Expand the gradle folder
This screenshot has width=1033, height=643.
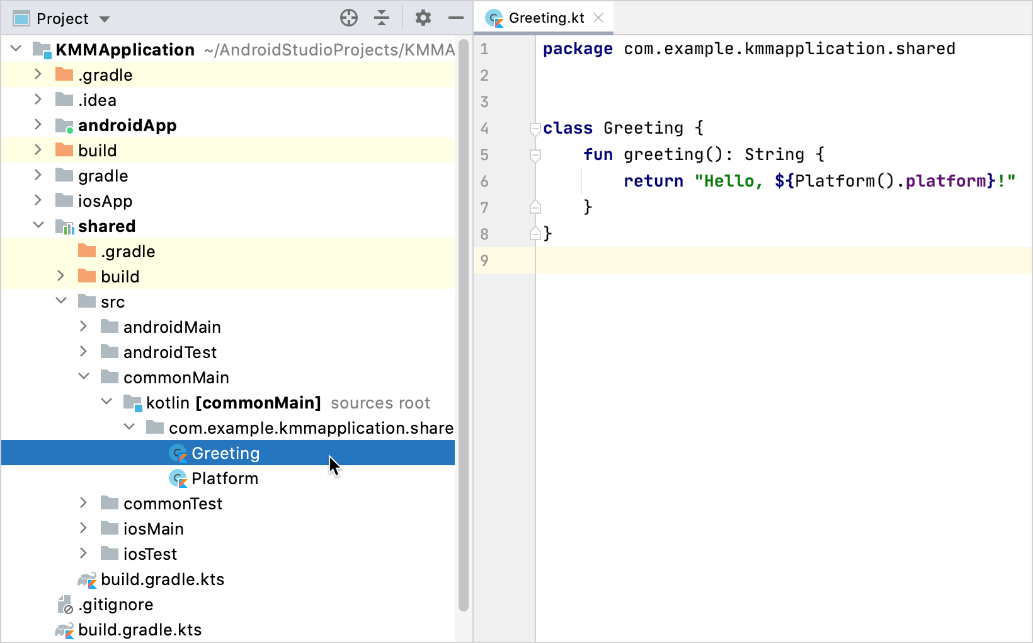tap(38, 175)
